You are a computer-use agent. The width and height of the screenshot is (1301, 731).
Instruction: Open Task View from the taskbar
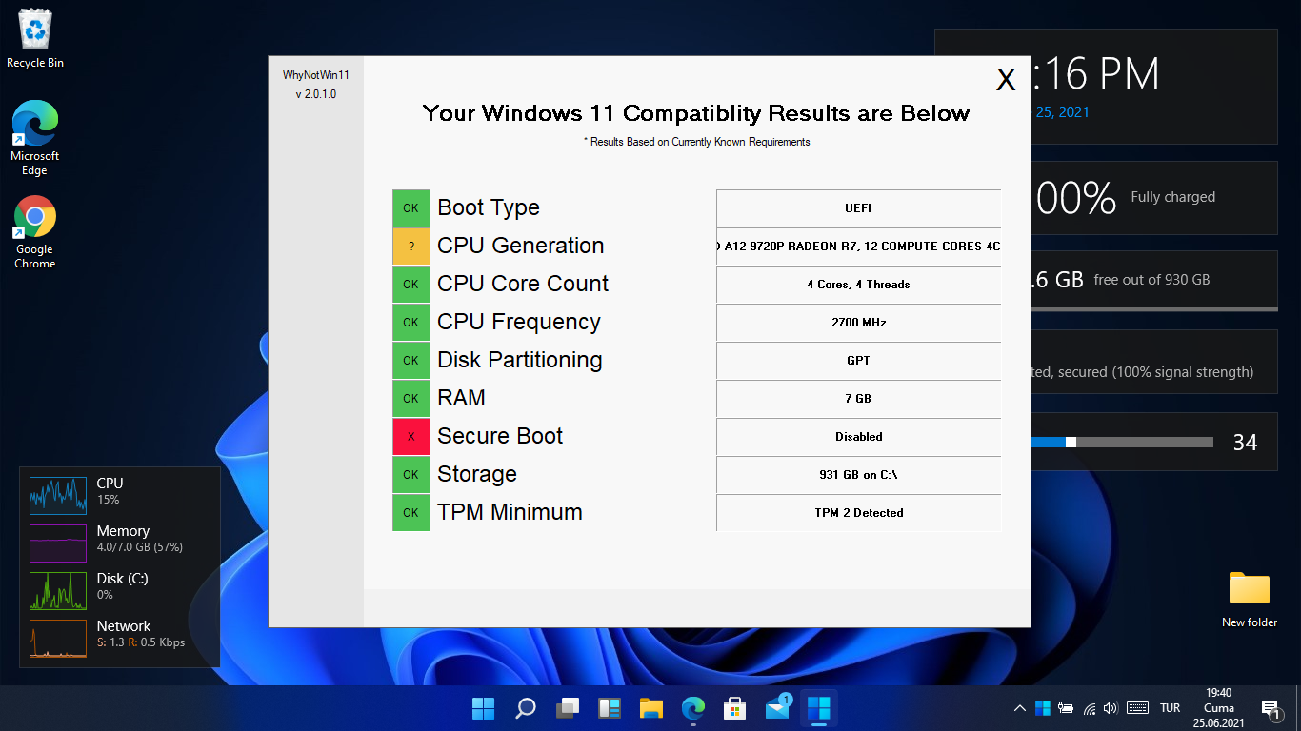coord(568,708)
